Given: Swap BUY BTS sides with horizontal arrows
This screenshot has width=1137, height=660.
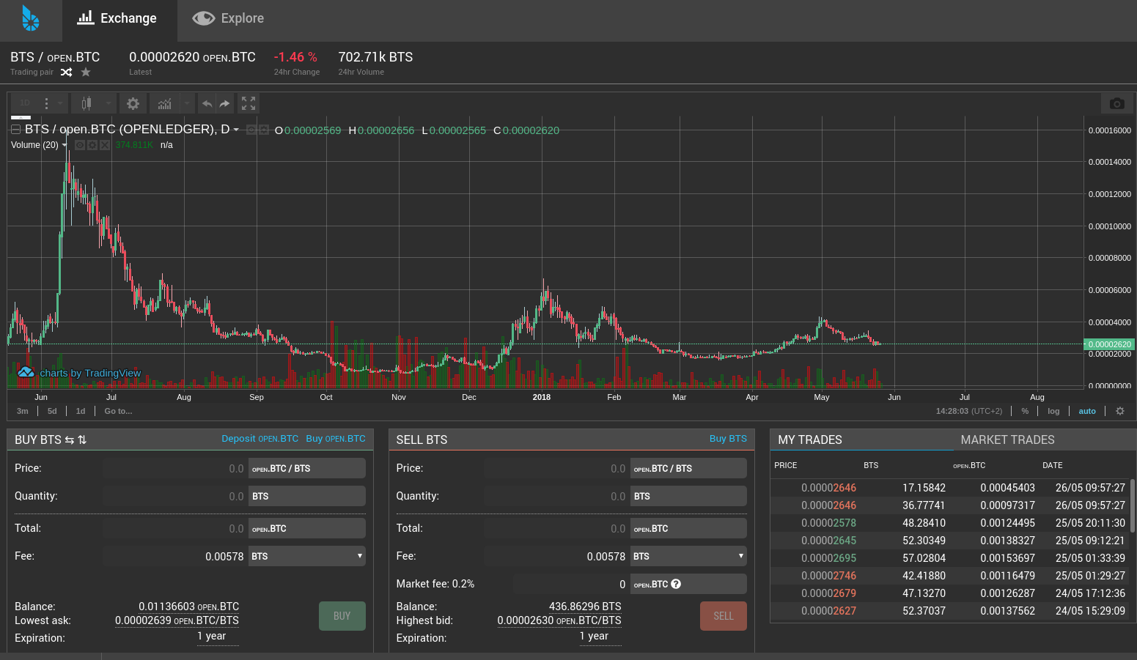Looking at the screenshot, I should [x=70, y=440].
